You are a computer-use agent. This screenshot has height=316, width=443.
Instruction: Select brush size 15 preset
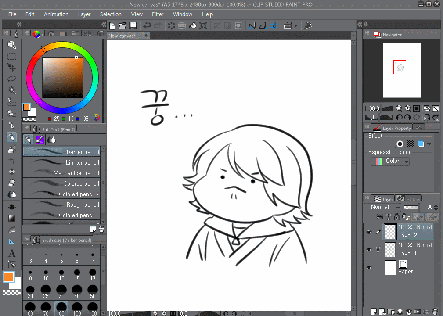[x=77, y=275]
